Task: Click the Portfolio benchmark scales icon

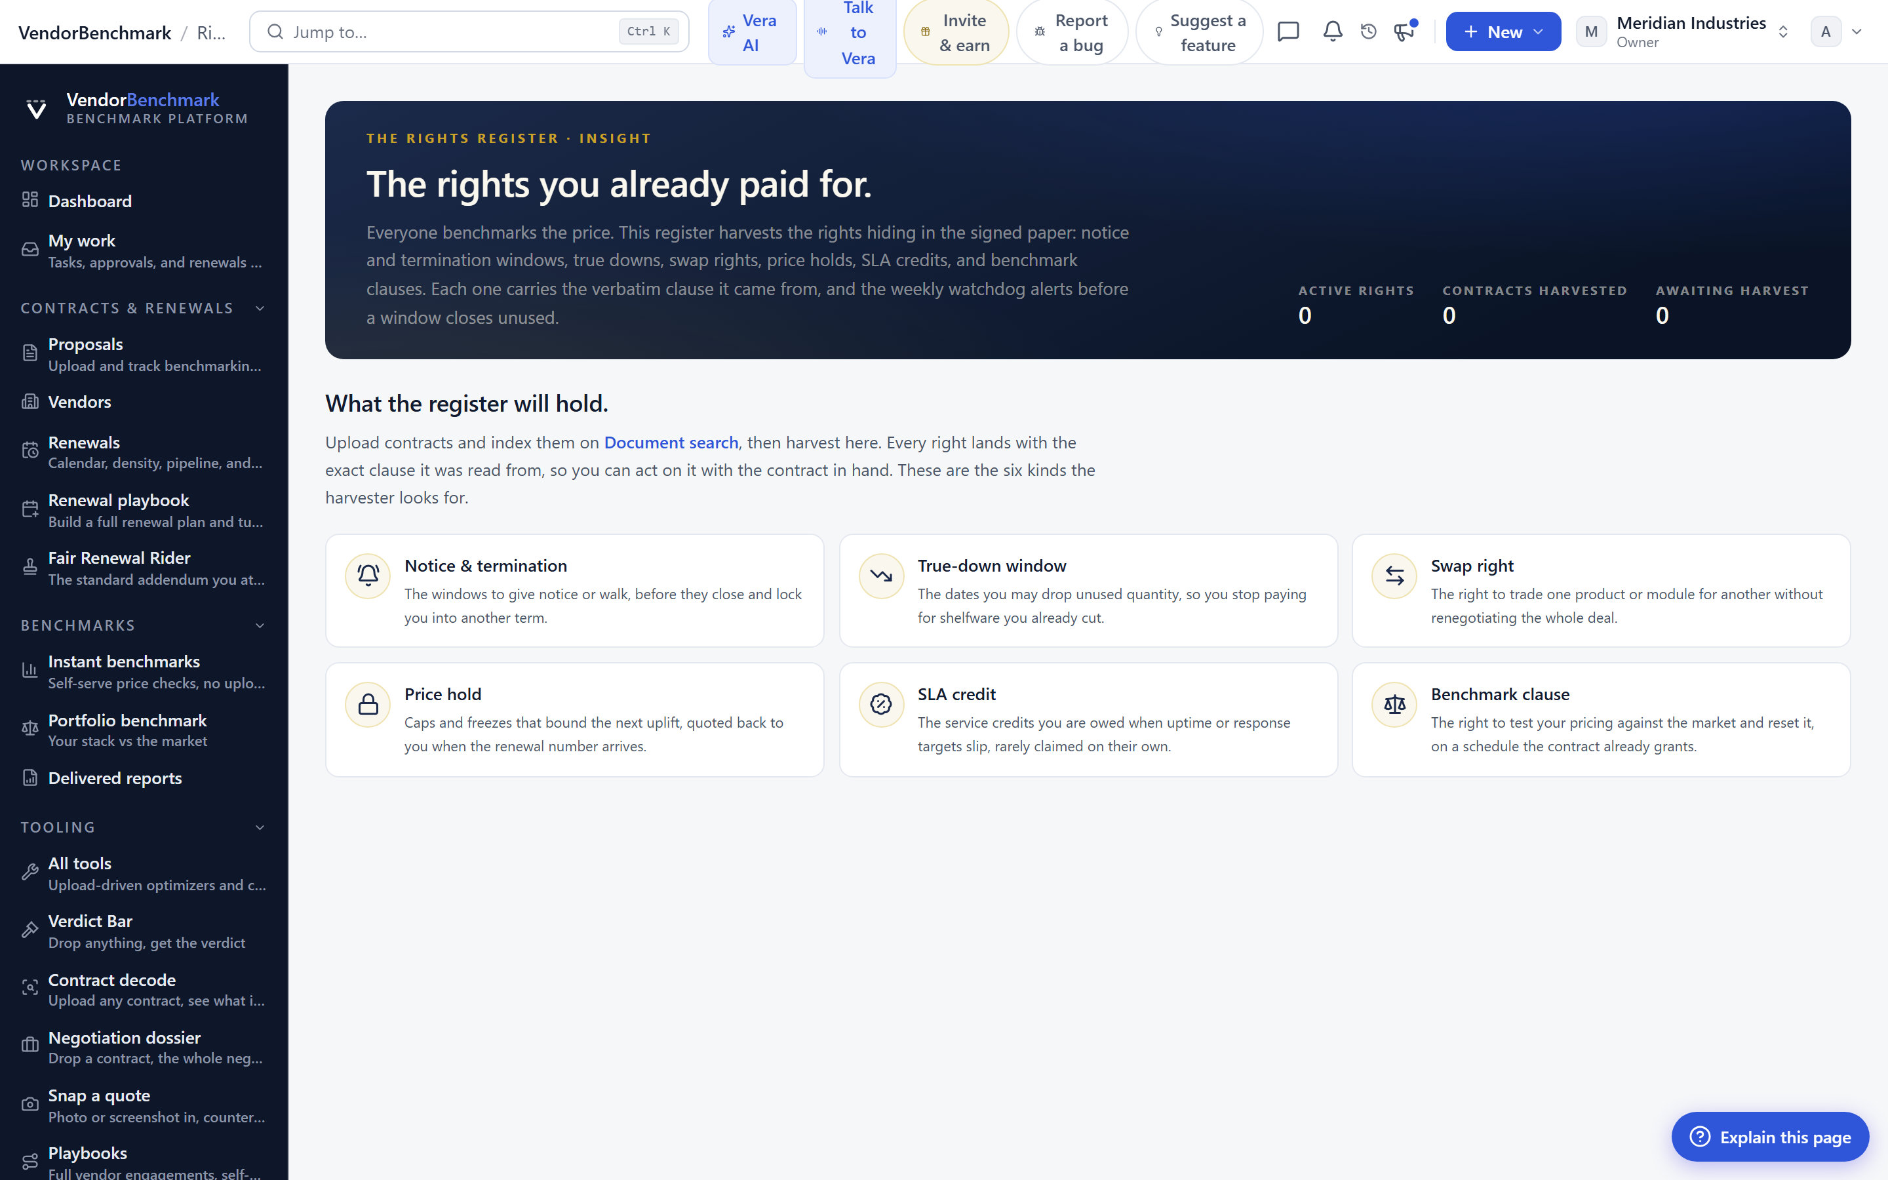Action: pos(29,729)
